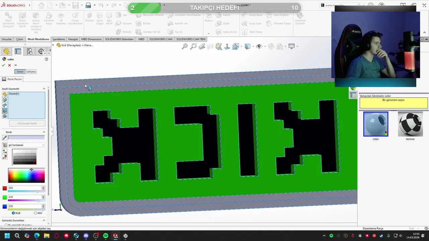Viewport: 429px width, 241px height.
Task: Select the HSV color model
Action: tap(35, 213)
